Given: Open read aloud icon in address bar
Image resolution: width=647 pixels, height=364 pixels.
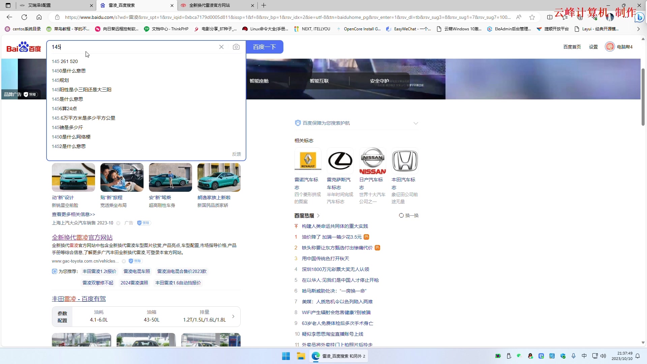Looking at the screenshot, I should click(x=519, y=17).
